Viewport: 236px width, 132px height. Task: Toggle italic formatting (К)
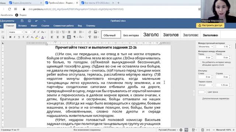point(15,37)
